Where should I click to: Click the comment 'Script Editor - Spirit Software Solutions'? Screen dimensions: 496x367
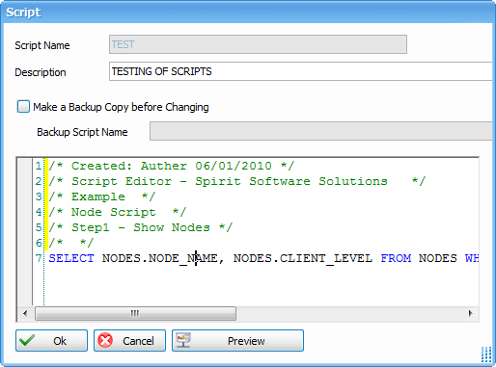click(237, 181)
